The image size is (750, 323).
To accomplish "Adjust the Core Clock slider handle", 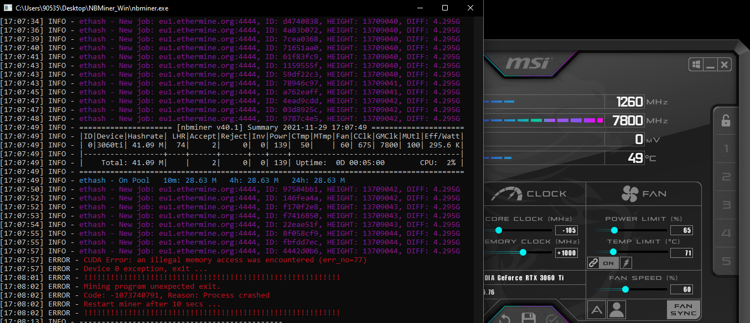I will point(499,230).
